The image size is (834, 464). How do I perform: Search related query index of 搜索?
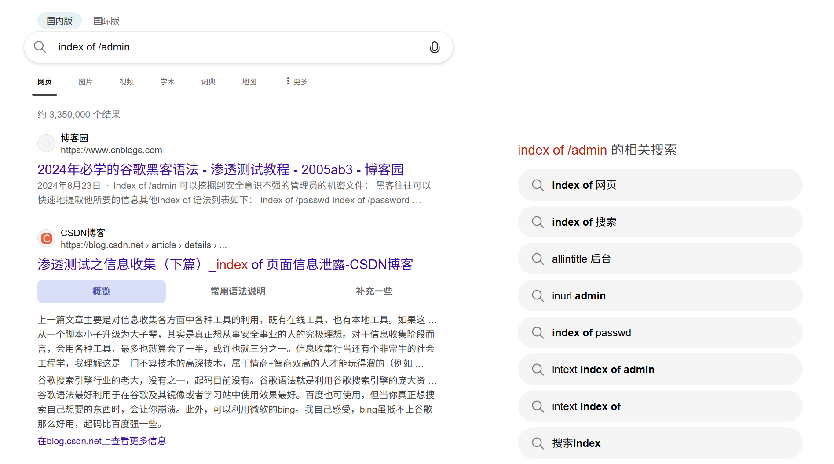click(x=660, y=222)
